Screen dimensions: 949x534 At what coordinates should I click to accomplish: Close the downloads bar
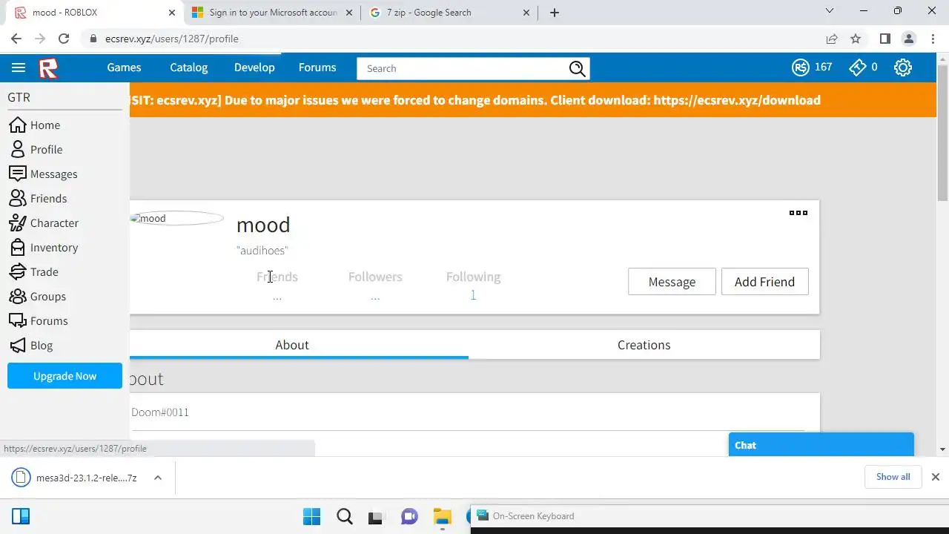[x=936, y=477]
